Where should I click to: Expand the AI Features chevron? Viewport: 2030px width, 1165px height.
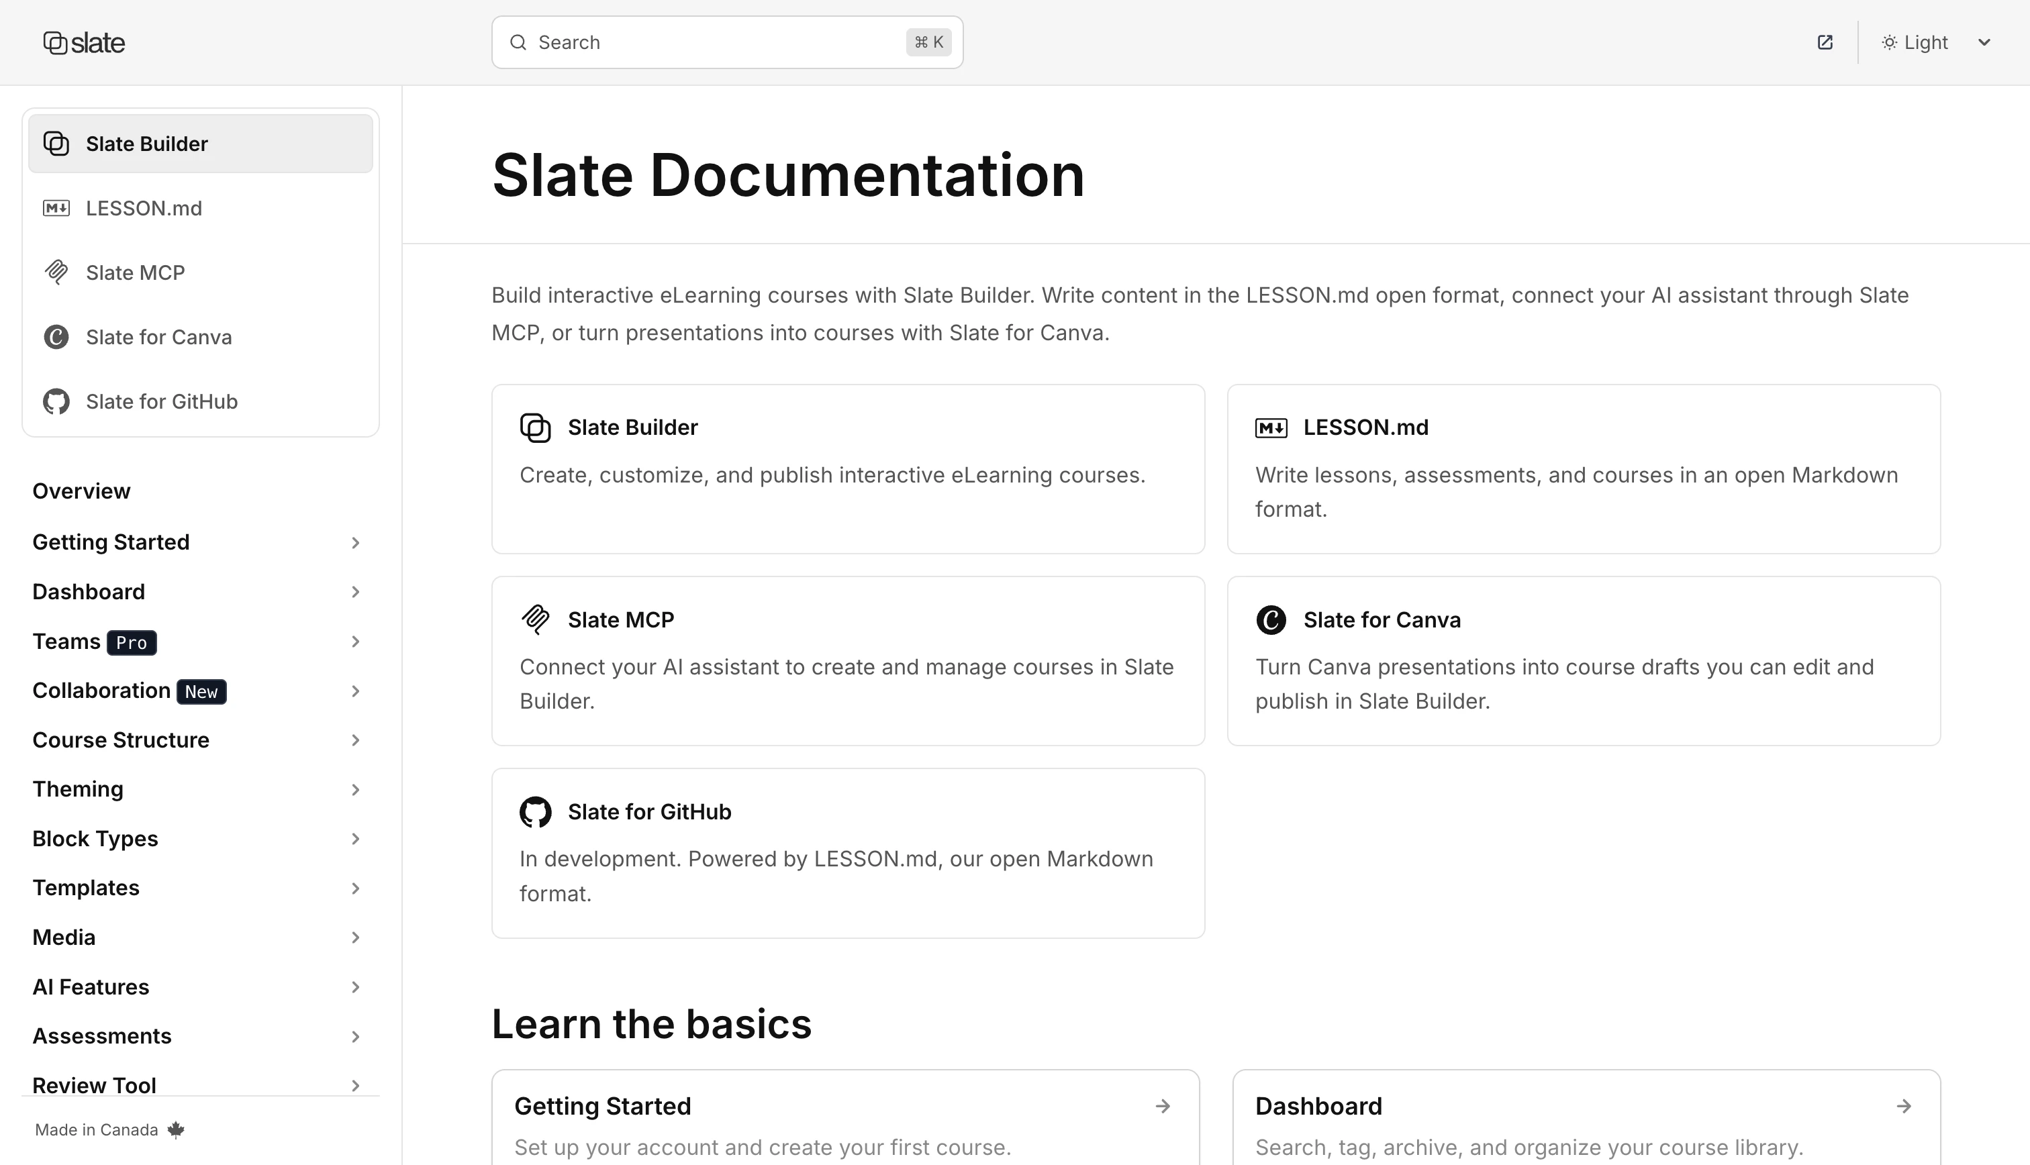coord(356,987)
